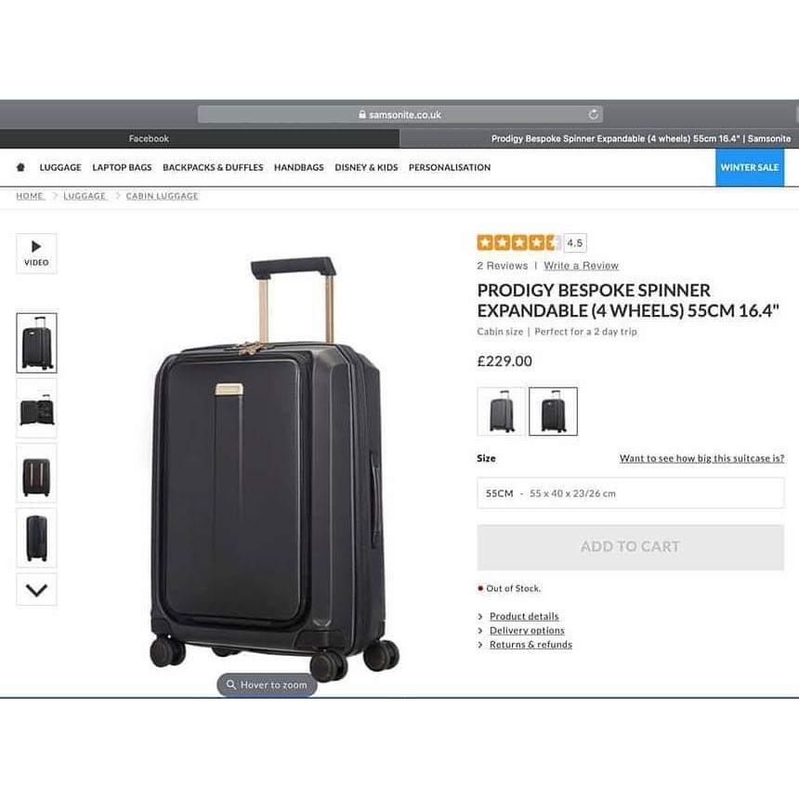Open the LUGGAGE menu
The height and width of the screenshot is (799, 799).
tap(60, 167)
